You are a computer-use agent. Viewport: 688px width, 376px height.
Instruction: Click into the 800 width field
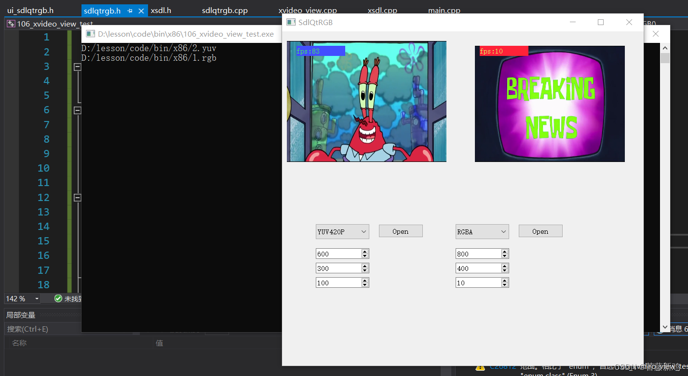coord(479,254)
